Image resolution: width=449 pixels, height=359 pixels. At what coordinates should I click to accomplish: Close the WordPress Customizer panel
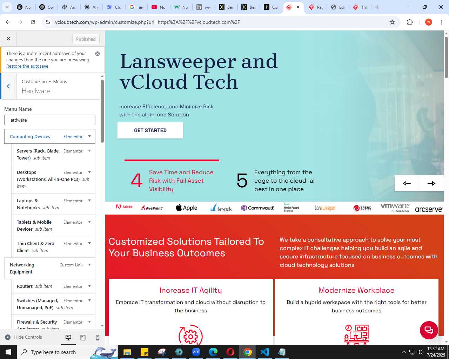8,39
